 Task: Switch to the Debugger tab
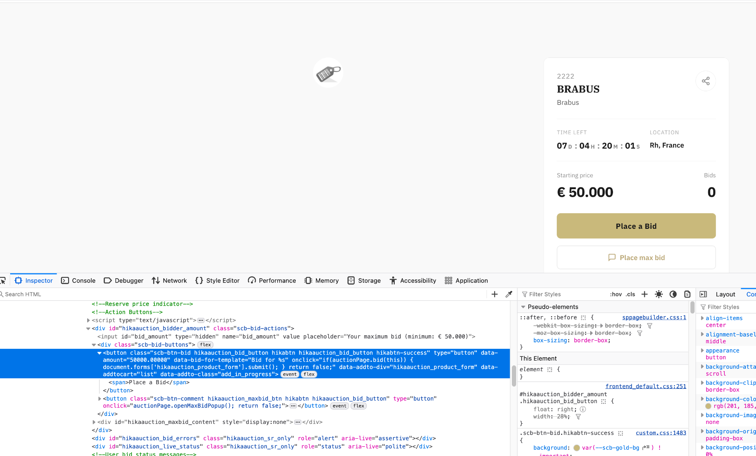124,281
